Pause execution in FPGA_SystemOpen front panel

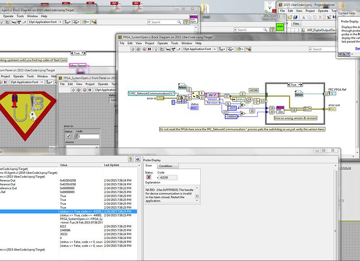90,90
